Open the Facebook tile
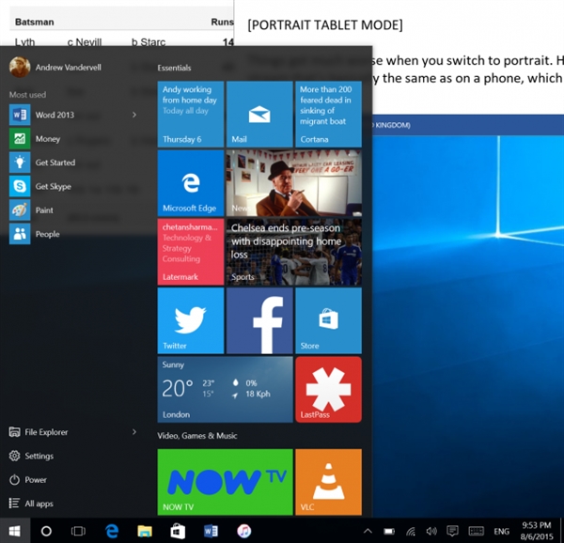Viewport: 564px width, 543px height. click(x=259, y=319)
